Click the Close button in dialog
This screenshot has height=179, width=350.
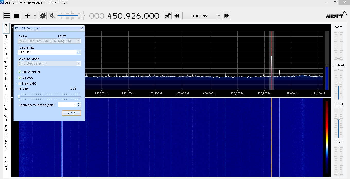click(71, 113)
